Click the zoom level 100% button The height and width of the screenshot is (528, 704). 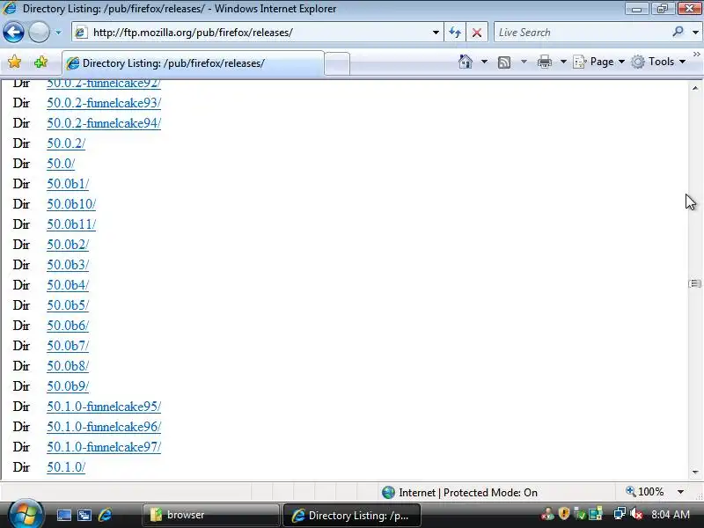(645, 492)
